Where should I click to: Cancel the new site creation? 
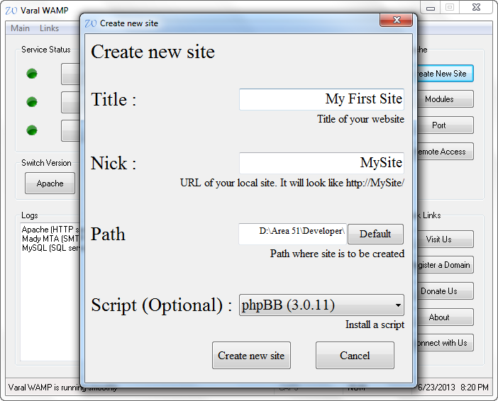[x=355, y=356]
